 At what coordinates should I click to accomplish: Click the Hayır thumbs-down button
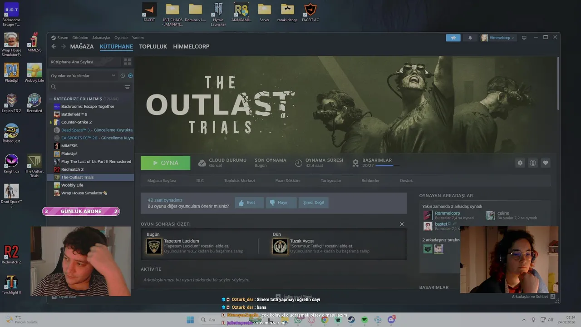point(281,203)
